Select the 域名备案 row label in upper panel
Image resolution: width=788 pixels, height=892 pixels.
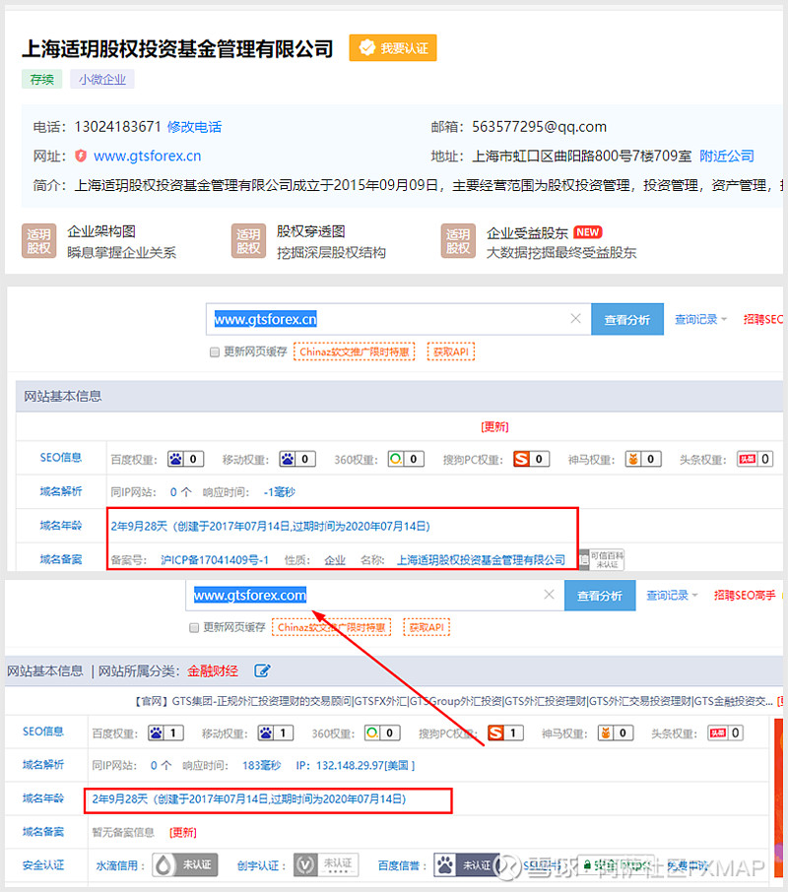pos(61,559)
